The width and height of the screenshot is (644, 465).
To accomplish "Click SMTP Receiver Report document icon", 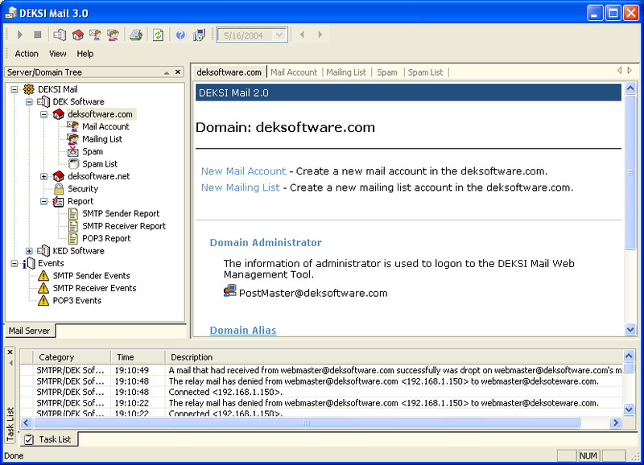I will pos(73,226).
